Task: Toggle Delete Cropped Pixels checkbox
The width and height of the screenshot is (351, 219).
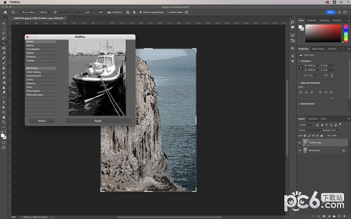Action: click(141, 12)
